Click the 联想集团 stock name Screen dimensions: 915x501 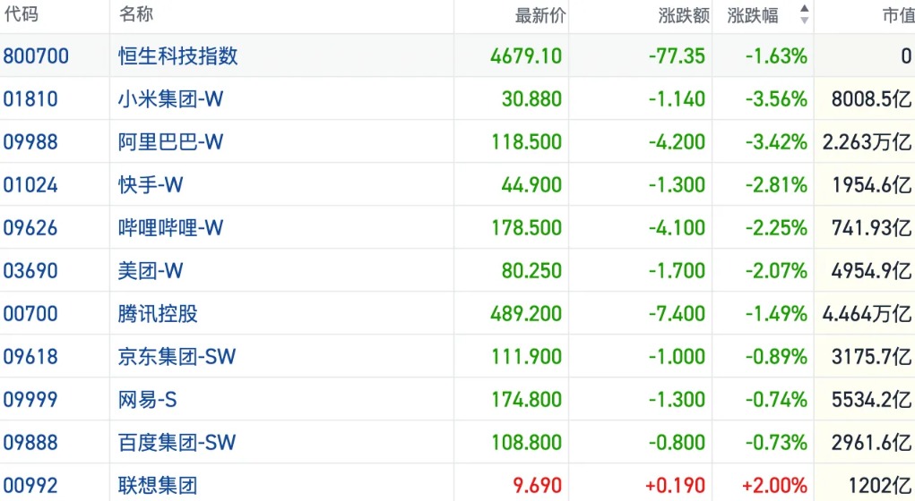158,486
